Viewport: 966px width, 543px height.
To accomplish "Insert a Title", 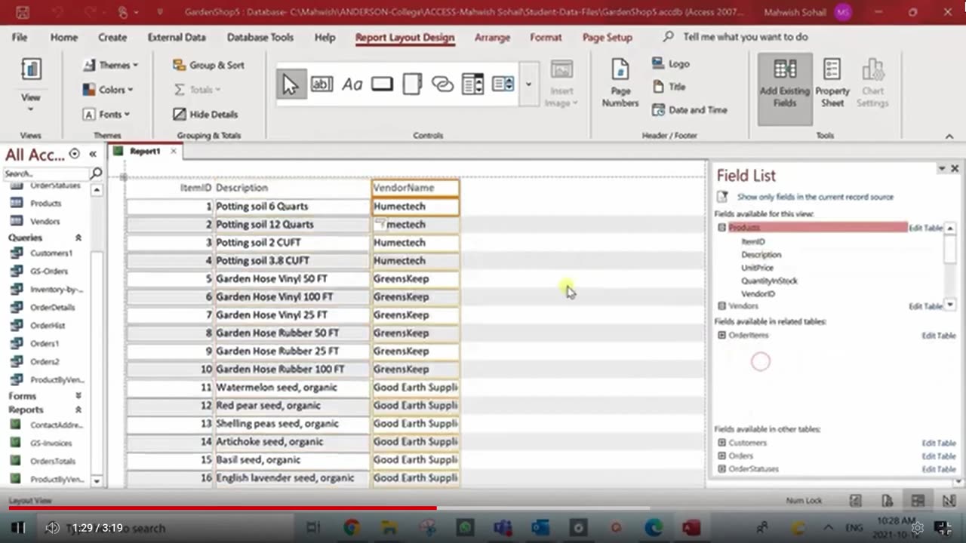I will [x=669, y=87].
